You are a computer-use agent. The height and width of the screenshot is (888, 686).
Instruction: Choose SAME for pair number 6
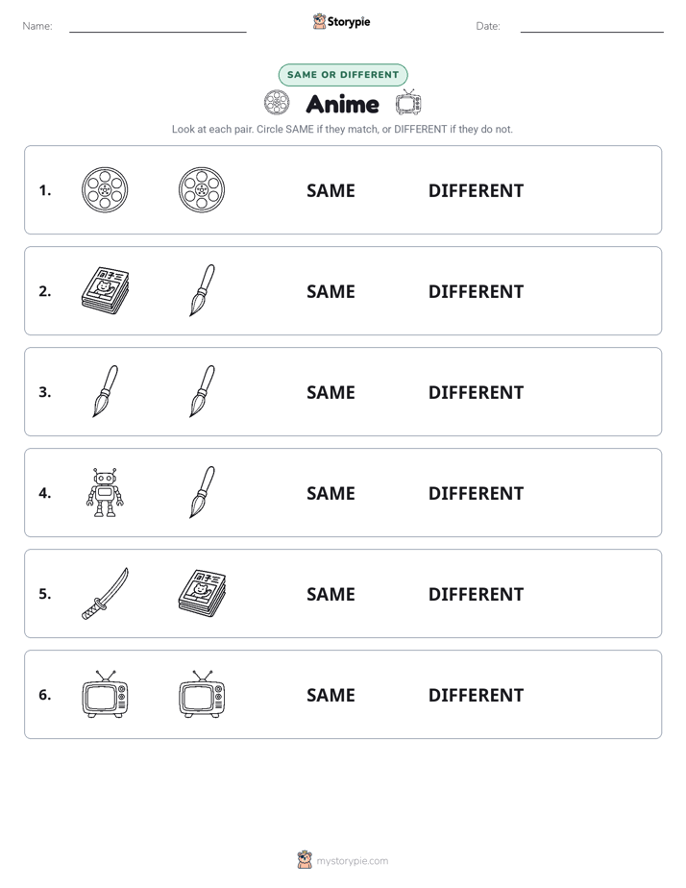pos(331,695)
